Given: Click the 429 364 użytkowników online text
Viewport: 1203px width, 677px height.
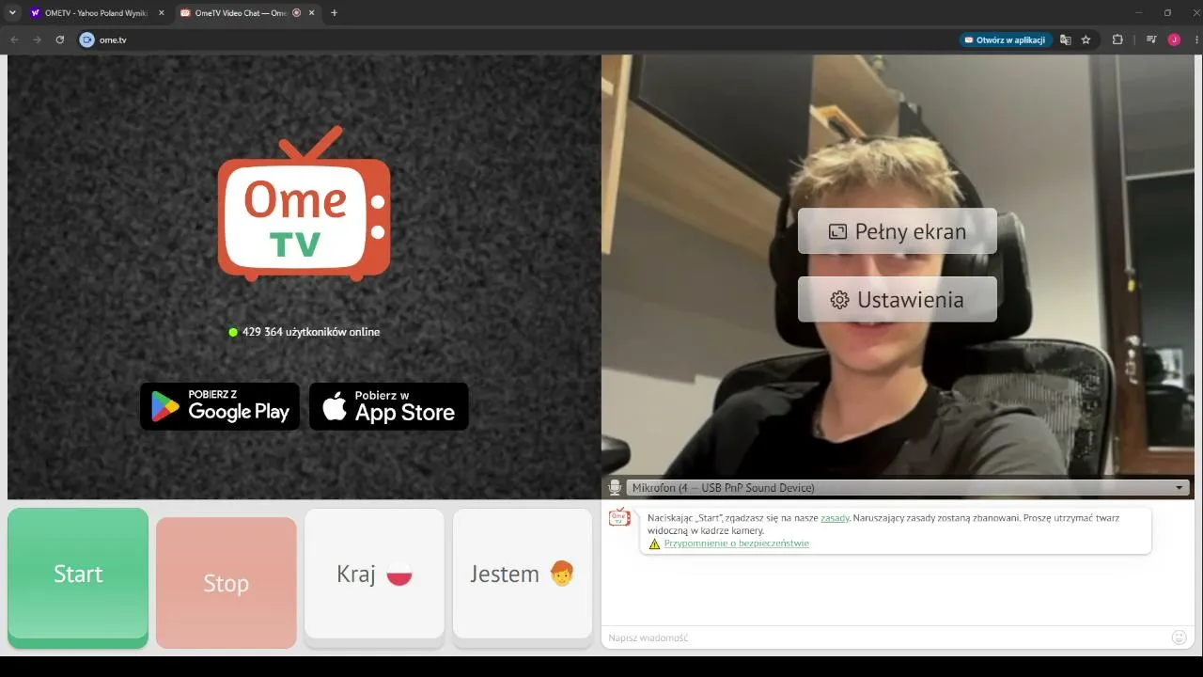Looking at the screenshot, I should (x=311, y=332).
